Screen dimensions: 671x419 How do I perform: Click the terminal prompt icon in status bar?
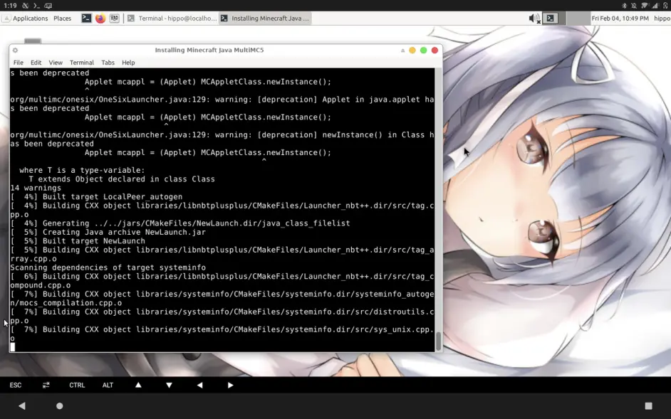pos(37,6)
